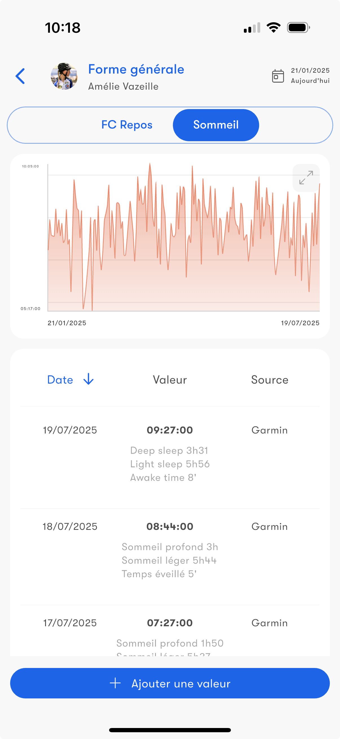Tap the 21/01/2025 Aujourd'hui date label
This screenshot has width=340, height=739.
point(310,76)
